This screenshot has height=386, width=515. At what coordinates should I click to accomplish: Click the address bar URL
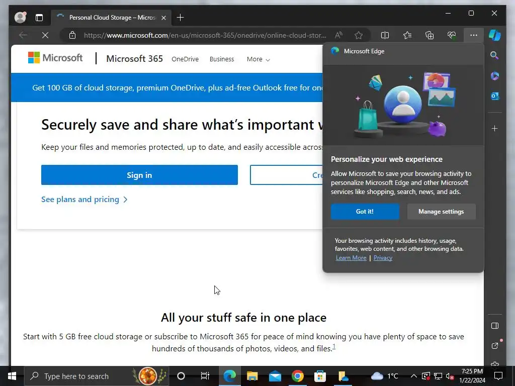pos(205,35)
